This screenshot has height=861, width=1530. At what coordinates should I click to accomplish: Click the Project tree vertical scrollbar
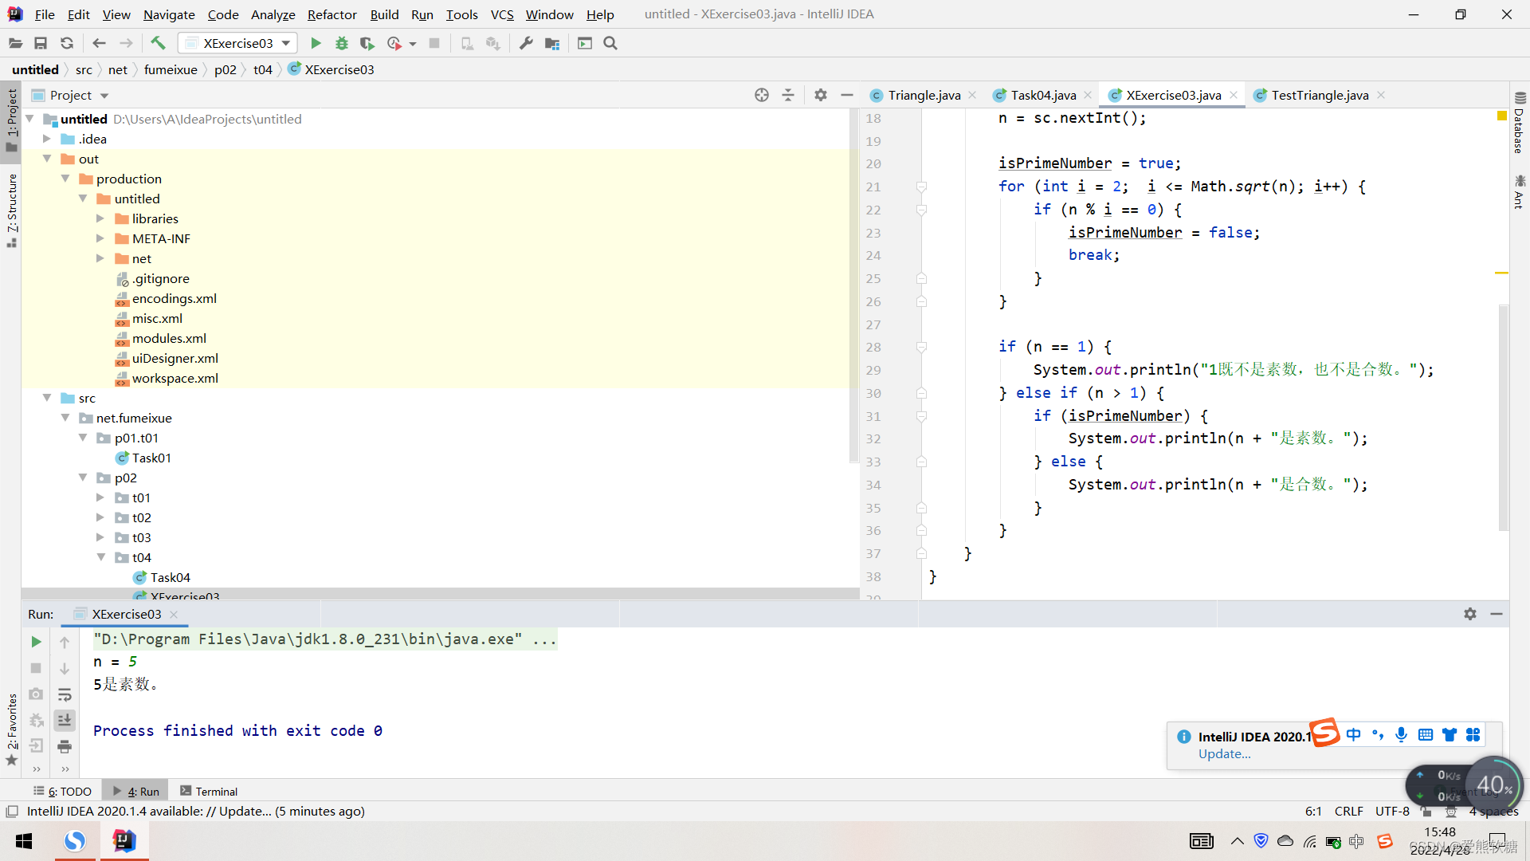[854, 287]
